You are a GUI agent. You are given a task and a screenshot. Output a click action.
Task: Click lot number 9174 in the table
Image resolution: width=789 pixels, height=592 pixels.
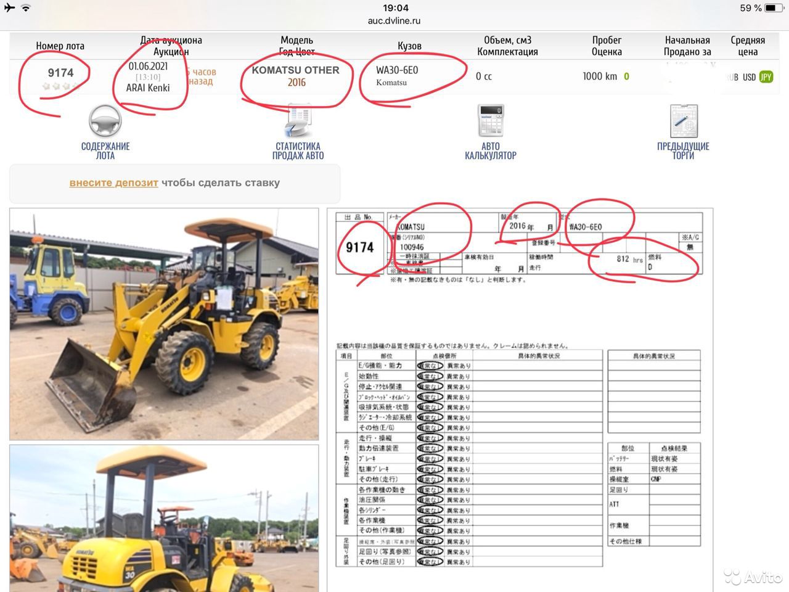click(60, 73)
